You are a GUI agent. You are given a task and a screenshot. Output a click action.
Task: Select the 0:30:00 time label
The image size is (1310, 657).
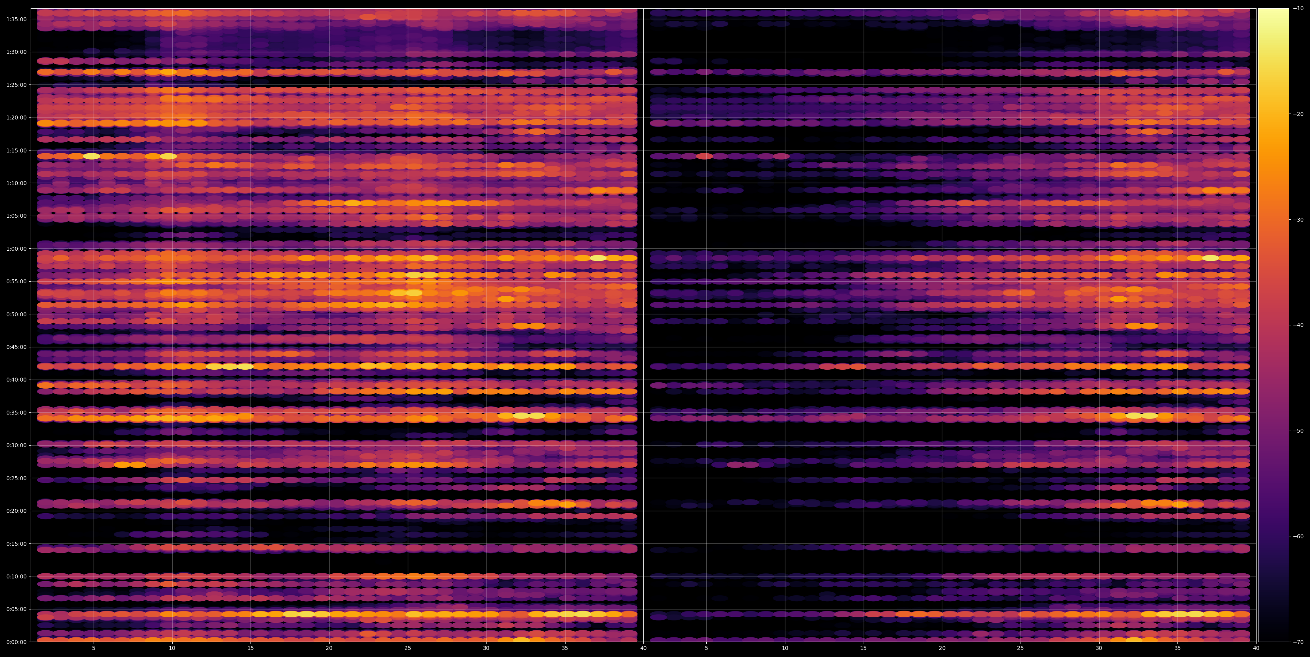click(17, 445)
